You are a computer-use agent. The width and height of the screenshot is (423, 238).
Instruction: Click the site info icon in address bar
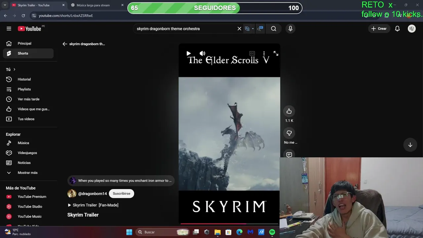click(34, 16)
